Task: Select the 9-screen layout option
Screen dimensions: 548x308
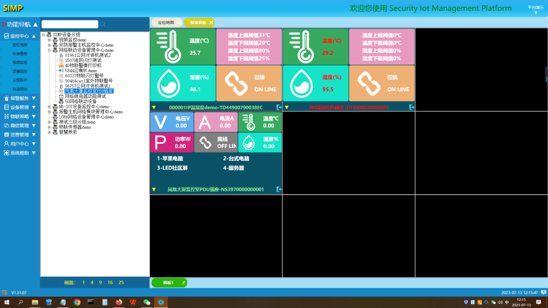Action: pyautogui.click(x=100, y=282)
